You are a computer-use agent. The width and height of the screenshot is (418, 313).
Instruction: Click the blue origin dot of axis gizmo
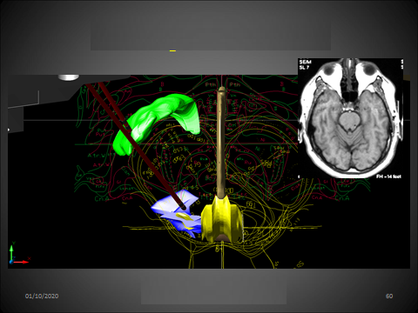click(x=11, y=262)
